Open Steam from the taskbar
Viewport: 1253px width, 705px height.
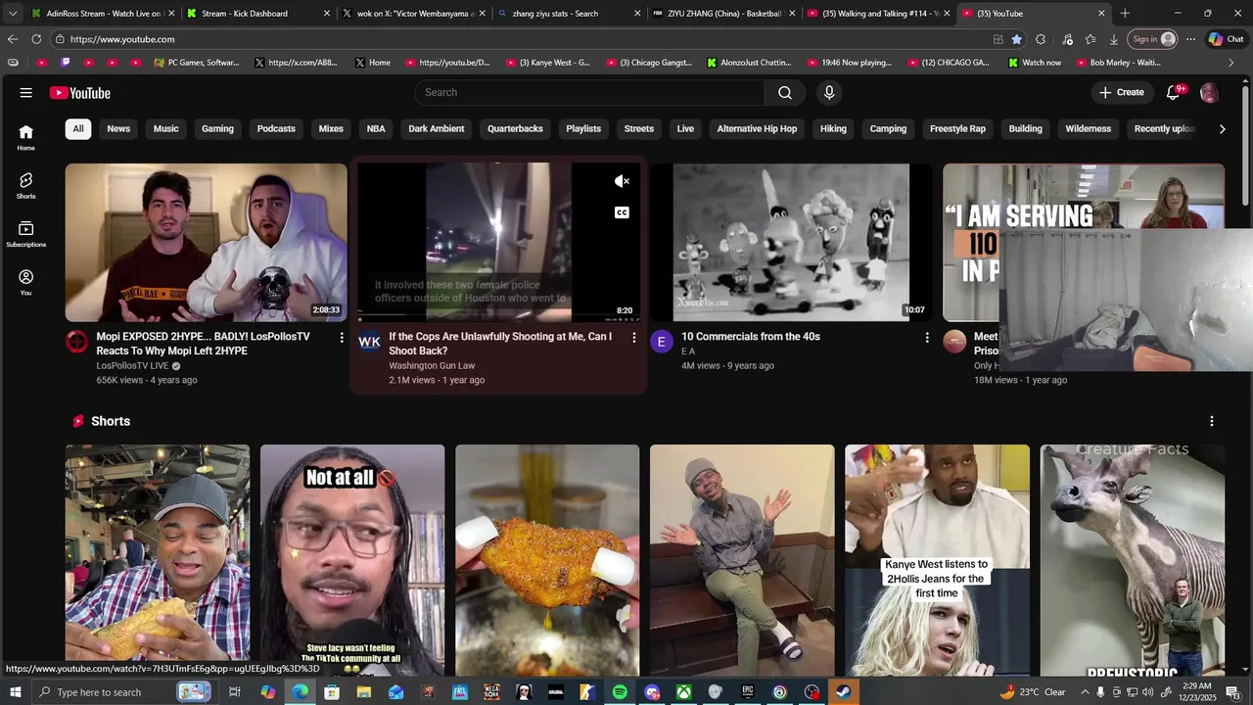click(x=843, y=692)
